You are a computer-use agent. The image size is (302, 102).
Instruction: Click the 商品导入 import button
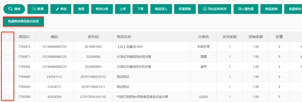pyautogui.click(x=161, y=9)
